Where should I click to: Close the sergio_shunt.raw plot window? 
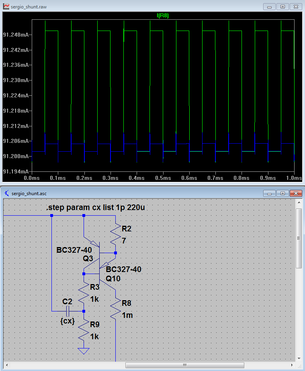[296, 7]
